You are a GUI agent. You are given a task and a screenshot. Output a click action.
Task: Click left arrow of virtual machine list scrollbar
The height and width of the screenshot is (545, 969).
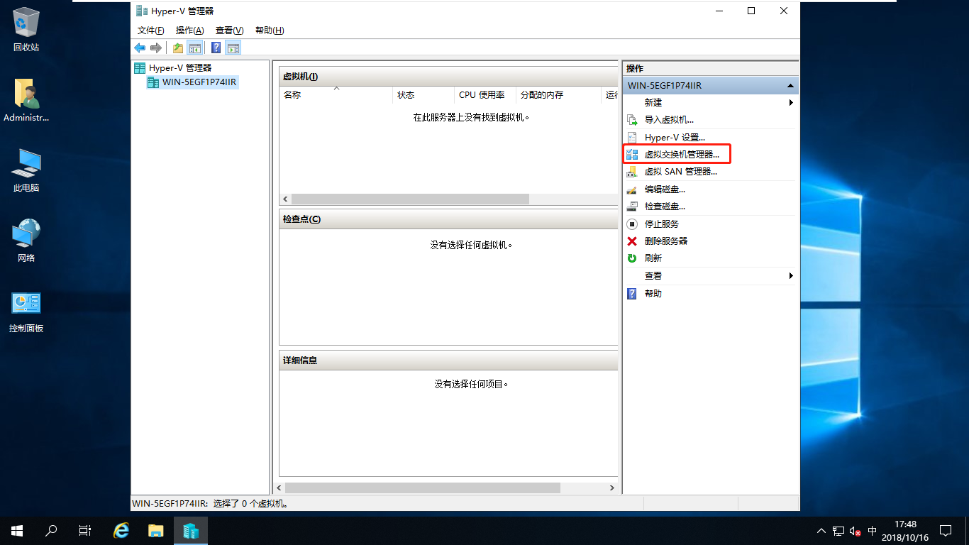point(285,199)
